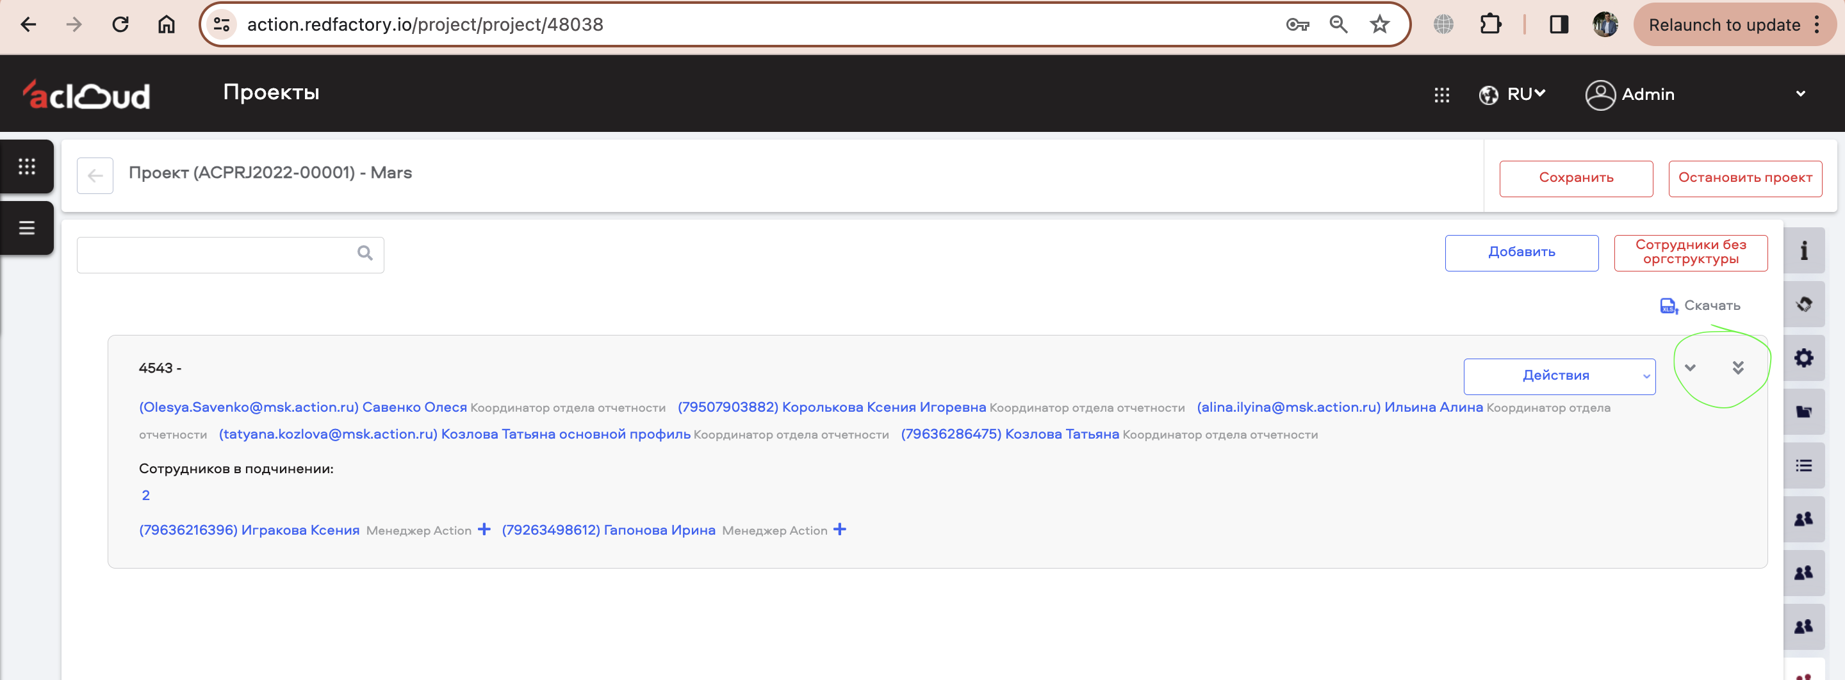
Task: Open the Королькова Ксения Игоревна link
Action: (831, 407)
